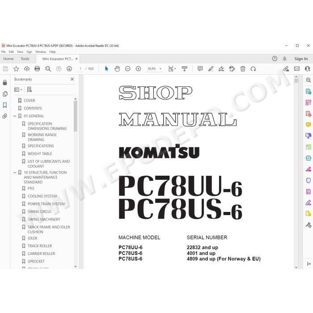313x313 pixels.
Task: Open Find text magnifier icon
Action: [48, 69]
